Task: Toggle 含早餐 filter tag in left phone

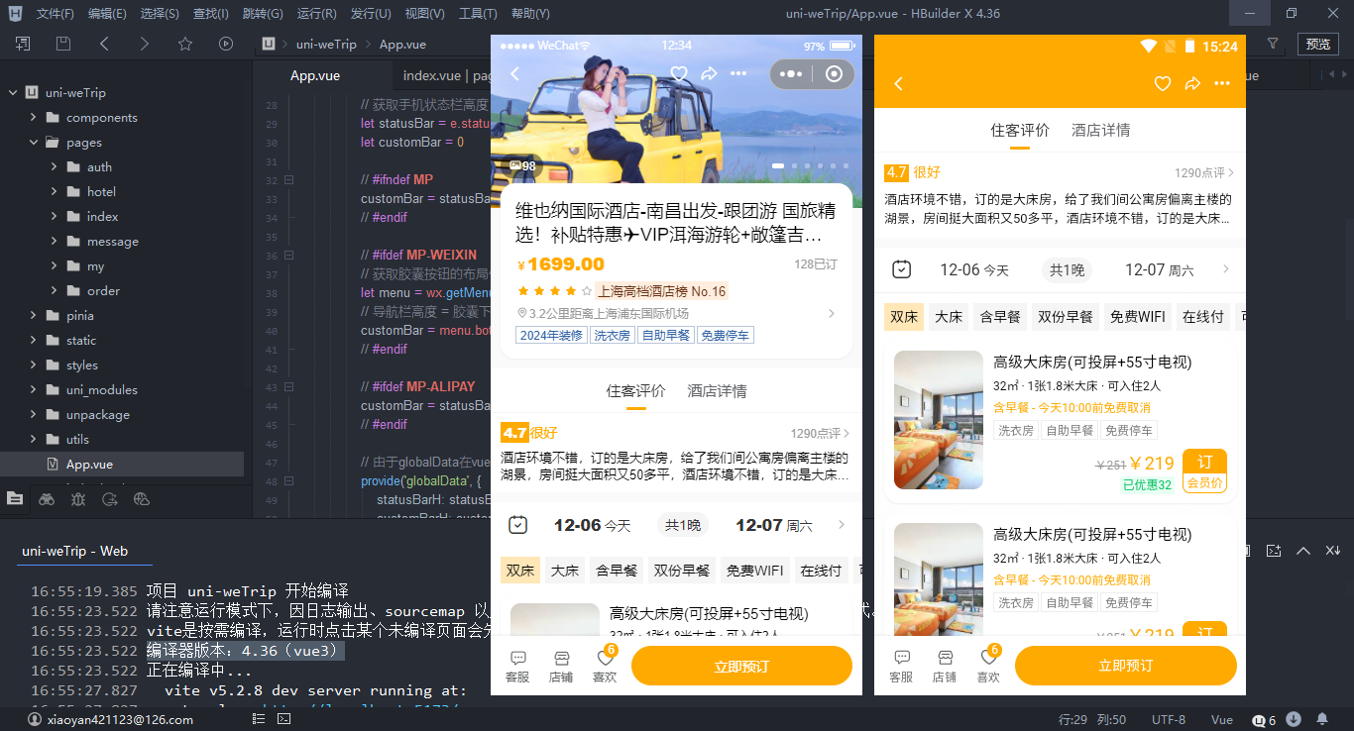Action: (x=617, y=571)
